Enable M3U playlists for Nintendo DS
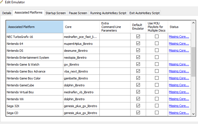The image size is (198, 124). click(x=157, y=50)
